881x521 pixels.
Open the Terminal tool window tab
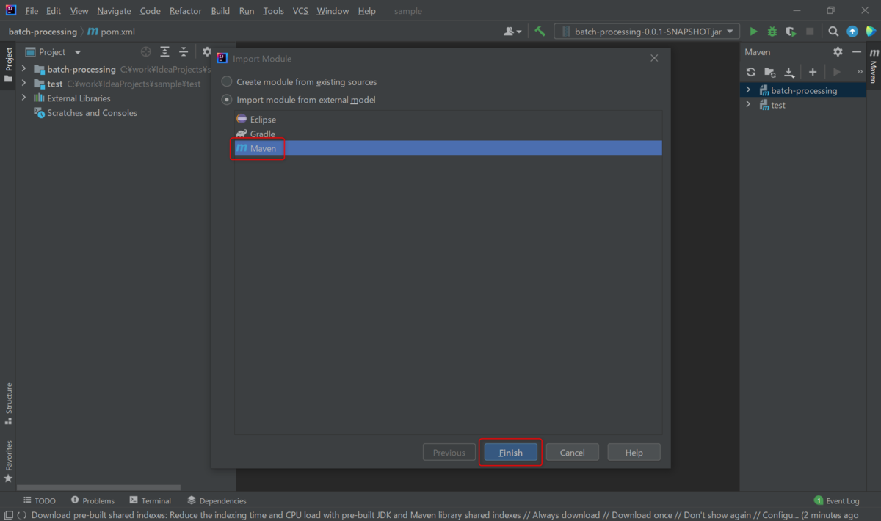150,500
